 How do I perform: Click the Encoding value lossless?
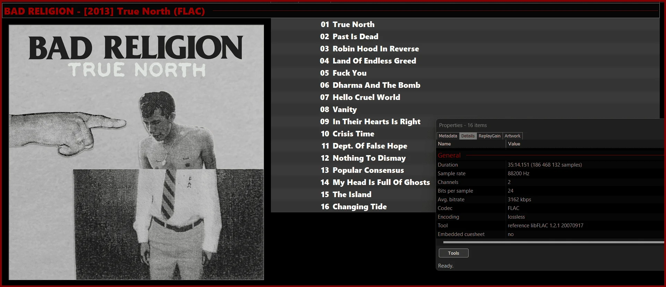coord(516,217)
